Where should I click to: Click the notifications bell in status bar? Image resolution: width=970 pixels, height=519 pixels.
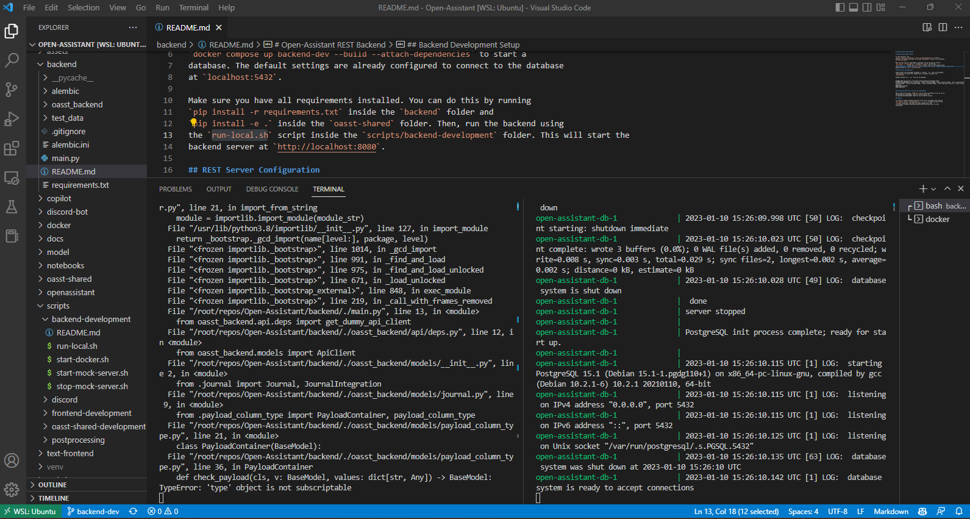click(959, 512)
